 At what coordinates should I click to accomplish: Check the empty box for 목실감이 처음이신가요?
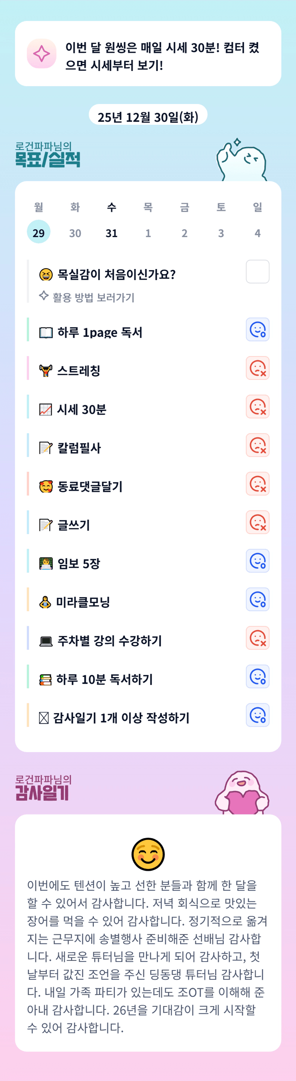click(257, 272)
